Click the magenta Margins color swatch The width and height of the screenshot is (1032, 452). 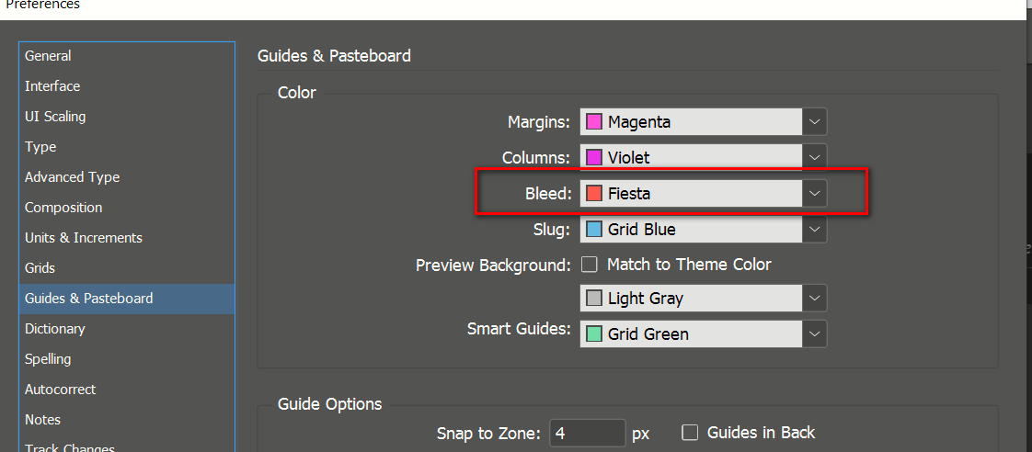click(595, 122)
